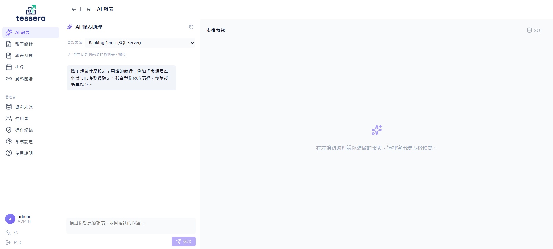
Task: Click the admin username text
Action: click(x=24, y=217)
